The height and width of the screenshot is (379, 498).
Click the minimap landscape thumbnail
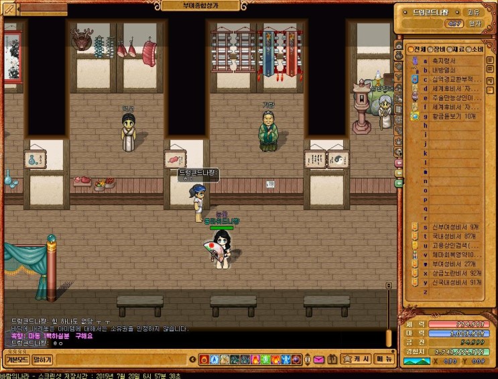click(415, 362)
